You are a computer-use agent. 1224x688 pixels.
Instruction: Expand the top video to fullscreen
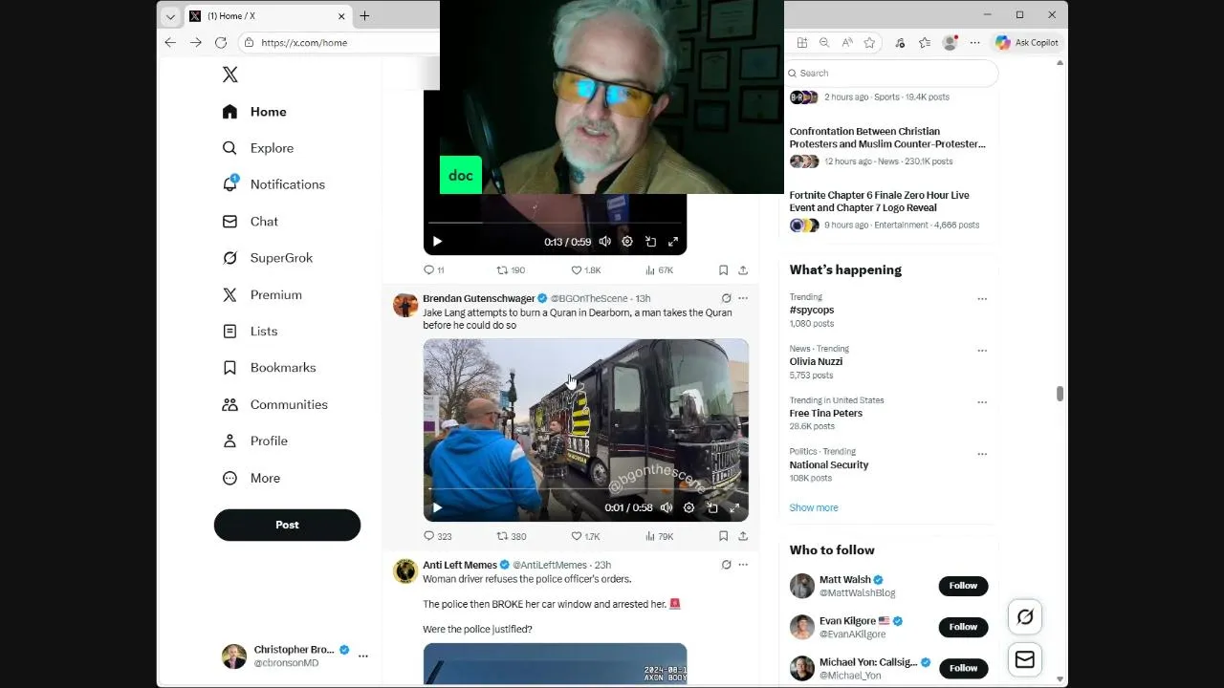tap(673, 242)
